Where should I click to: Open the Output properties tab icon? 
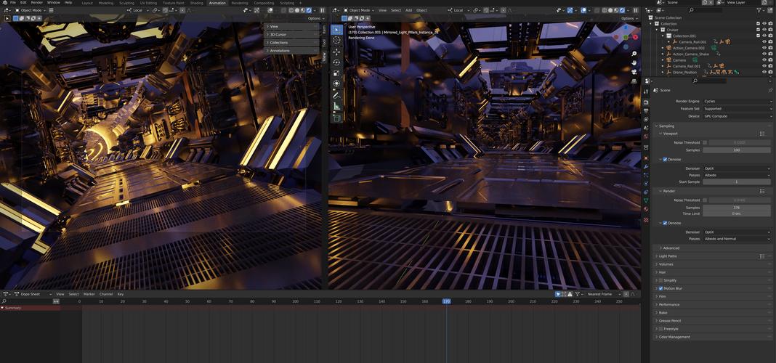(646, 111)
